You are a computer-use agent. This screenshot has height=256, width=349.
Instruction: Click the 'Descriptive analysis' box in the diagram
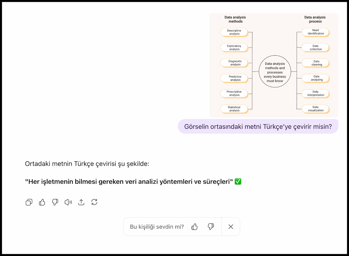pyautogui.click(x=234, y=32)
